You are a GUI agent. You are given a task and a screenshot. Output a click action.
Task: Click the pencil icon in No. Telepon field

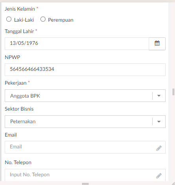(159, 176)
